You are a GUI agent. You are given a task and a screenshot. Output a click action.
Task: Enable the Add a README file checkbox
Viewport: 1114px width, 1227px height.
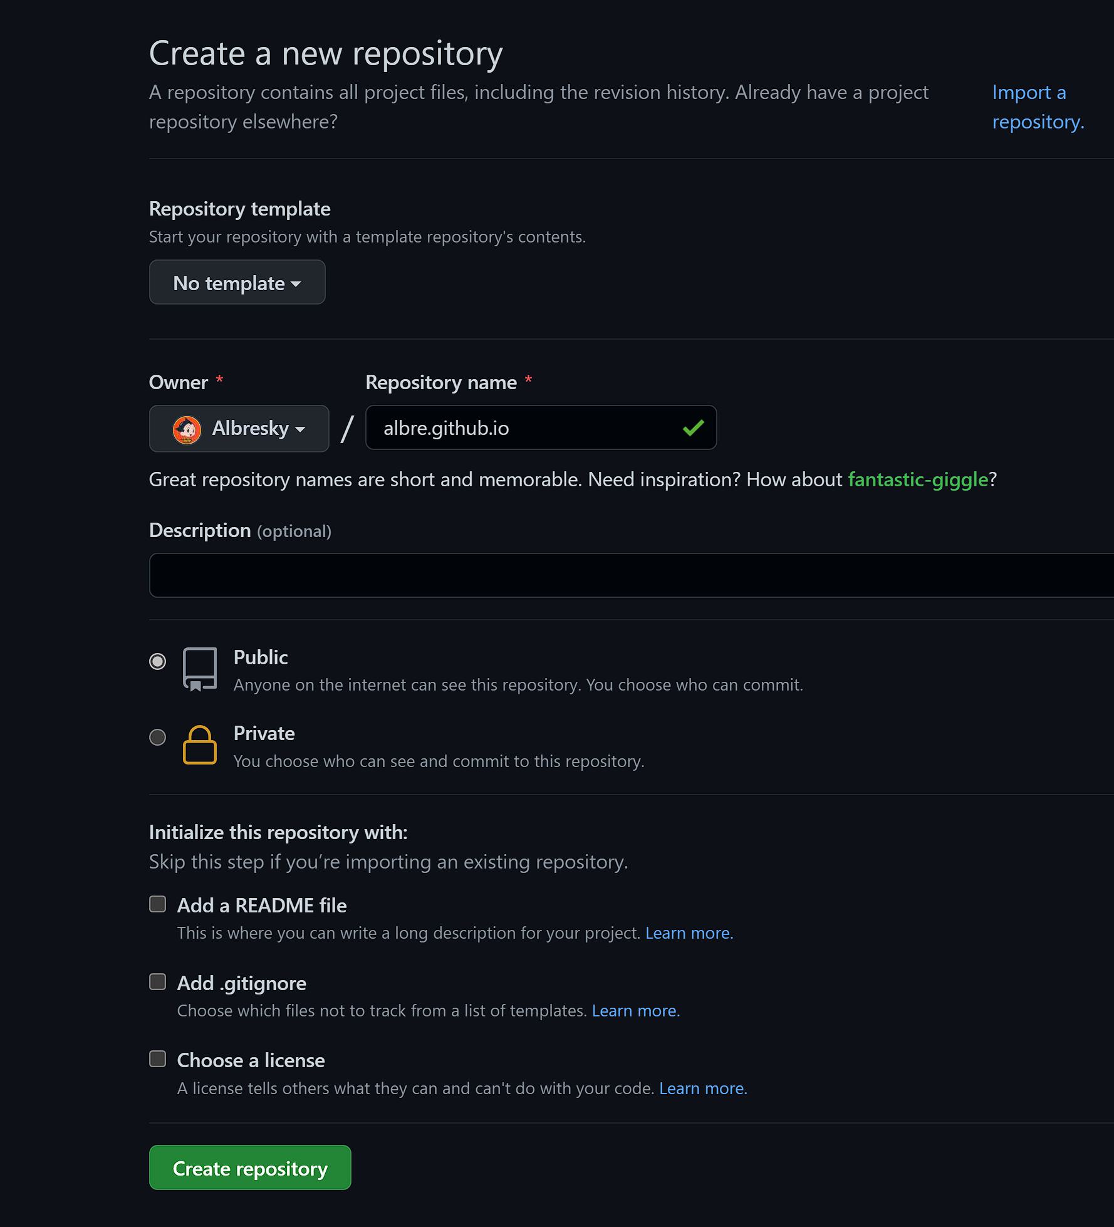coord(158,904)
